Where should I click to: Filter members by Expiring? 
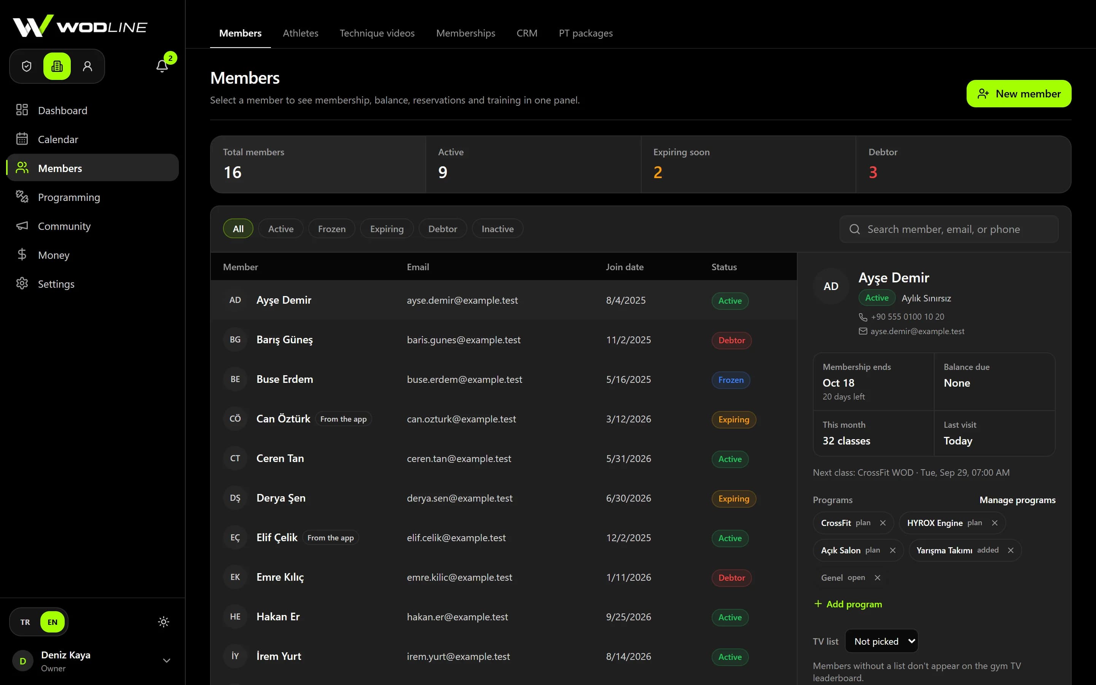[x=387, y=229]
